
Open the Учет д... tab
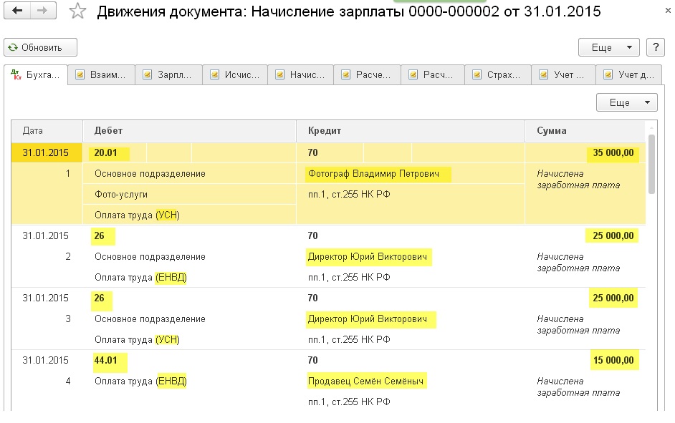[629, 75]
